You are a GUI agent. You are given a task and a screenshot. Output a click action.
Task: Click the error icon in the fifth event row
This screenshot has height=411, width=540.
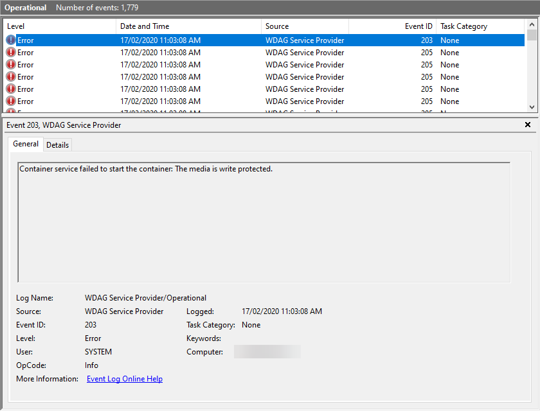pos(11,89)
